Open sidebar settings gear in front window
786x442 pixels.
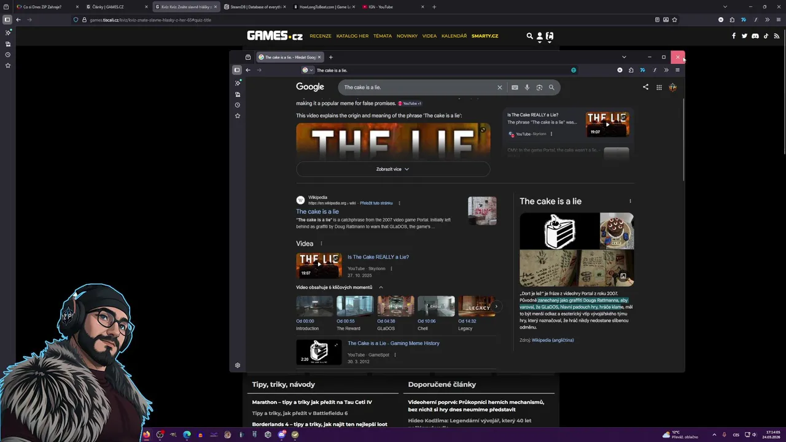pyautogui.click(x=238, y=365)
